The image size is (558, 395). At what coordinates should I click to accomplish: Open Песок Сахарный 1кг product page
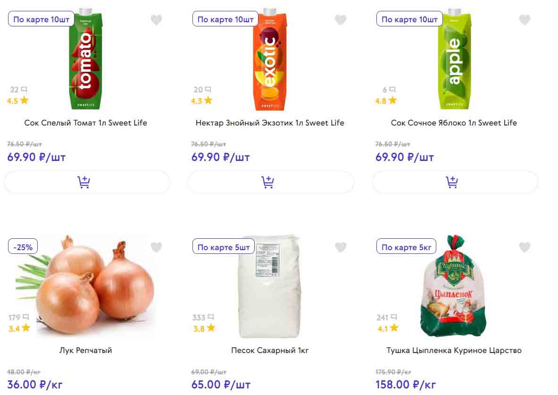point(270,351)
